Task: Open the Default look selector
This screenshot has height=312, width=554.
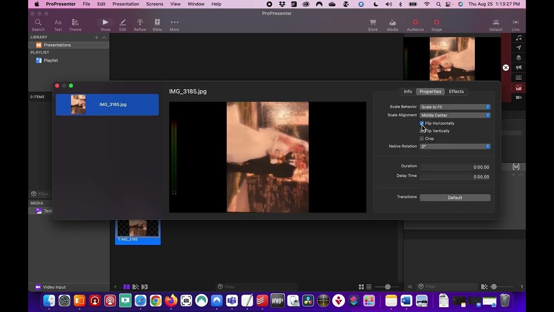Action: [496, 25]
